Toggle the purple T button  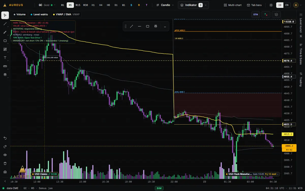click(147, 5)
